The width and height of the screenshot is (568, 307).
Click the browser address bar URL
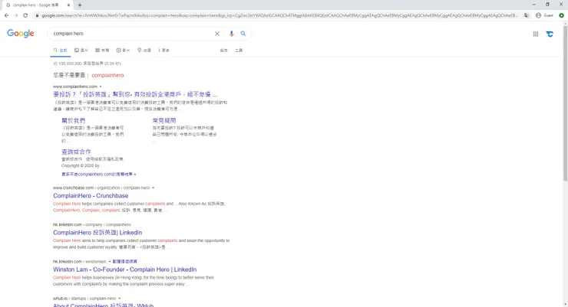click(279, 15)
